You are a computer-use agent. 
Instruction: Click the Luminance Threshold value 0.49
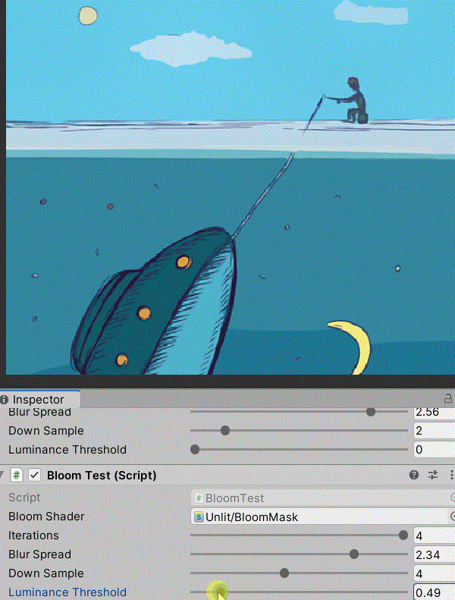(x=435, y=592)
